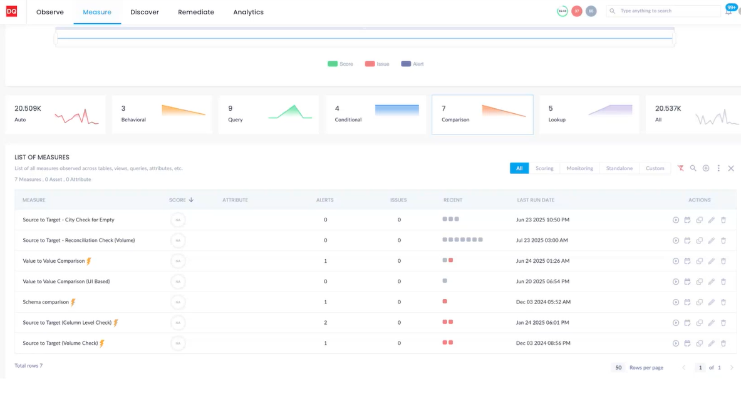Screen dimensions: 741x411
Task: Open rows per page selector showing 50
Action: click(x=618, y=368)
